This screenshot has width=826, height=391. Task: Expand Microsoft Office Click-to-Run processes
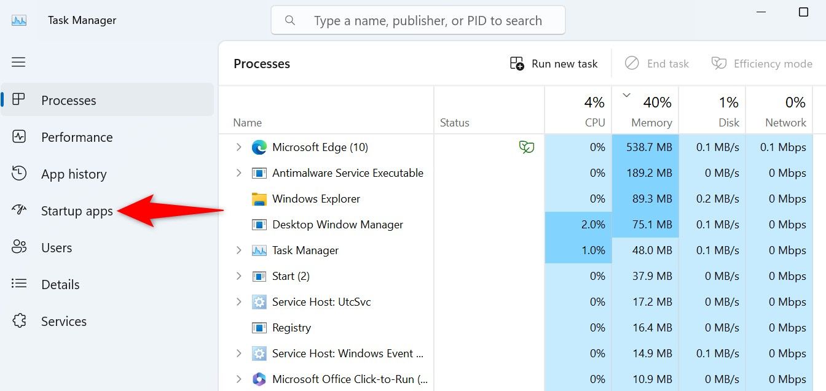[238, 379]
